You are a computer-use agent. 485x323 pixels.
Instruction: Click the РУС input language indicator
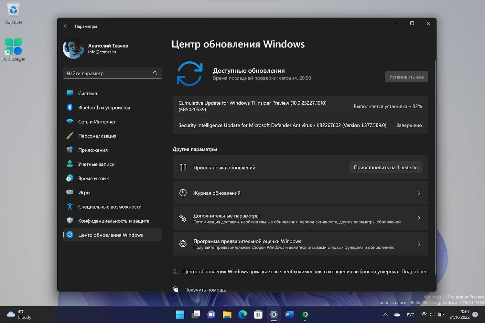(x=410, y=315)
